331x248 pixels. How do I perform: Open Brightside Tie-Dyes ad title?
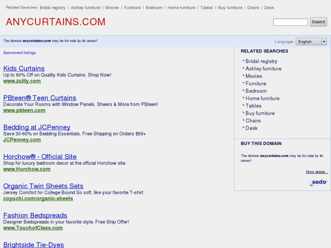[x=34, y=244]
